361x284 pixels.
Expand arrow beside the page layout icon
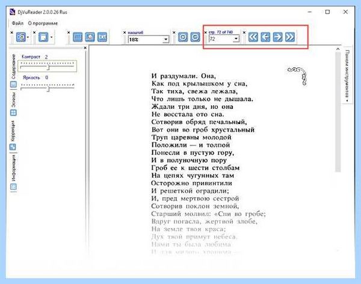pos(52,37)
